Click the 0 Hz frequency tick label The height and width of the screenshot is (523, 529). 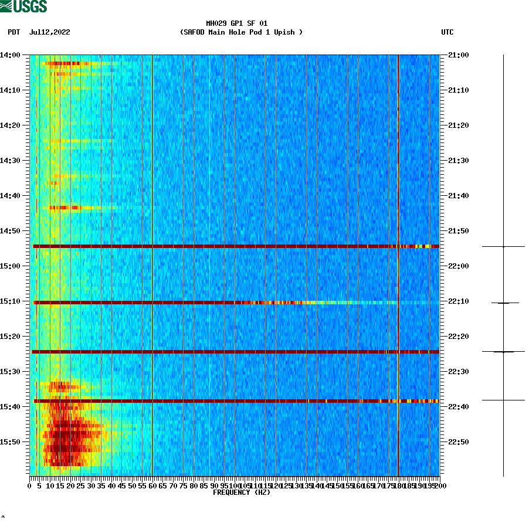pos(28,485)
